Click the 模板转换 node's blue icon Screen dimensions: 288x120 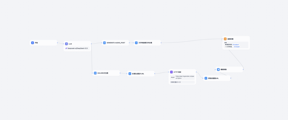pos(218,69)
